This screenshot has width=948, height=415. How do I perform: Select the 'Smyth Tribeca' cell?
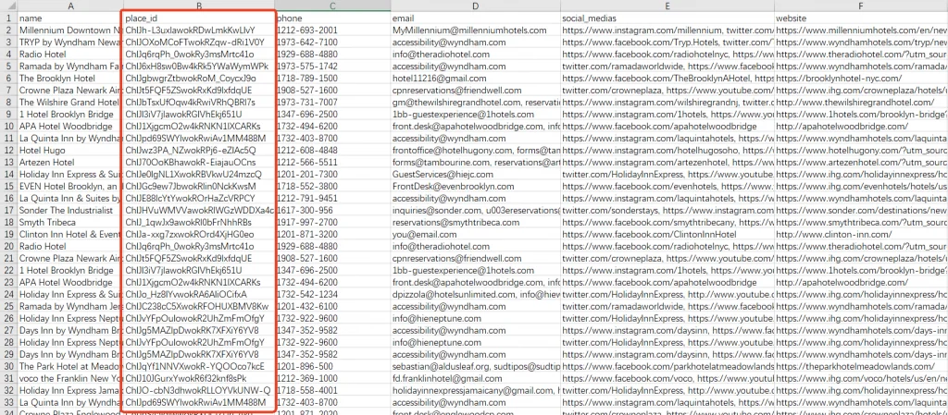70,222
